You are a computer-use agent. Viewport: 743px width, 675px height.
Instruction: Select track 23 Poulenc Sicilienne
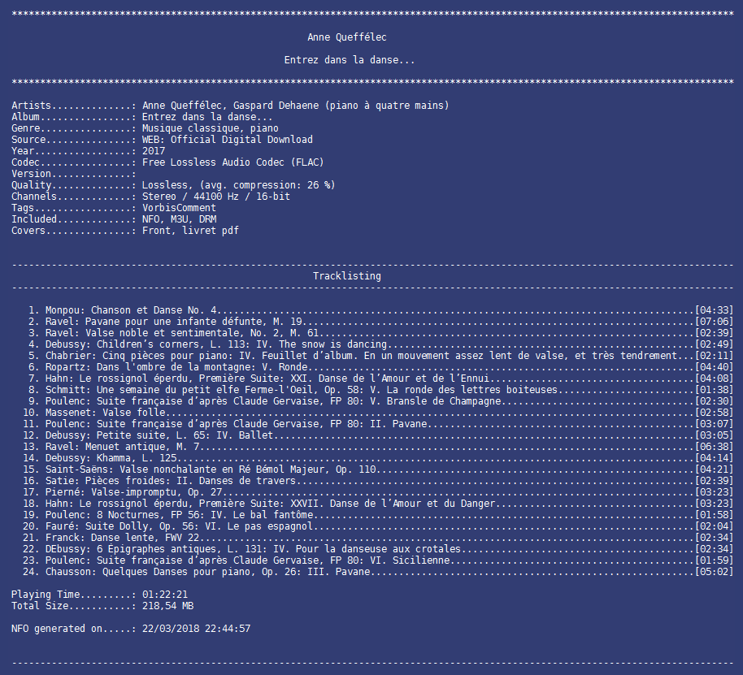coord(378,560)
